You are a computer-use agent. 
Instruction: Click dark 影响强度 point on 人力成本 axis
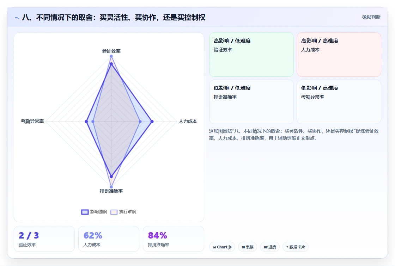pos(152,122)
